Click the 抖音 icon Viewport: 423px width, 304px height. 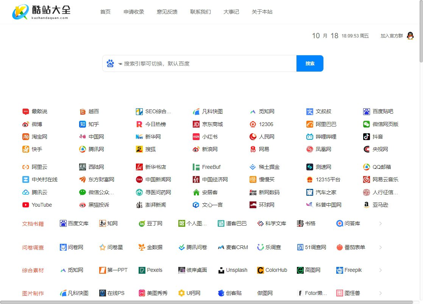tap(366, 137)
